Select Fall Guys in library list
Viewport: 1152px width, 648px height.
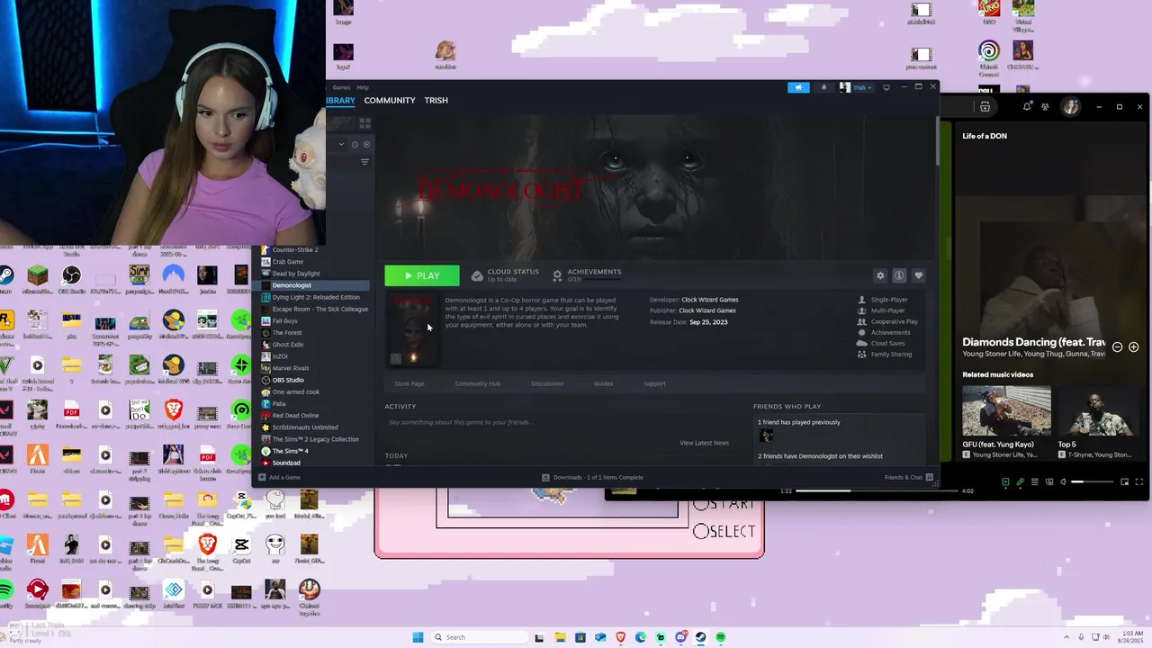coord(313,320)
